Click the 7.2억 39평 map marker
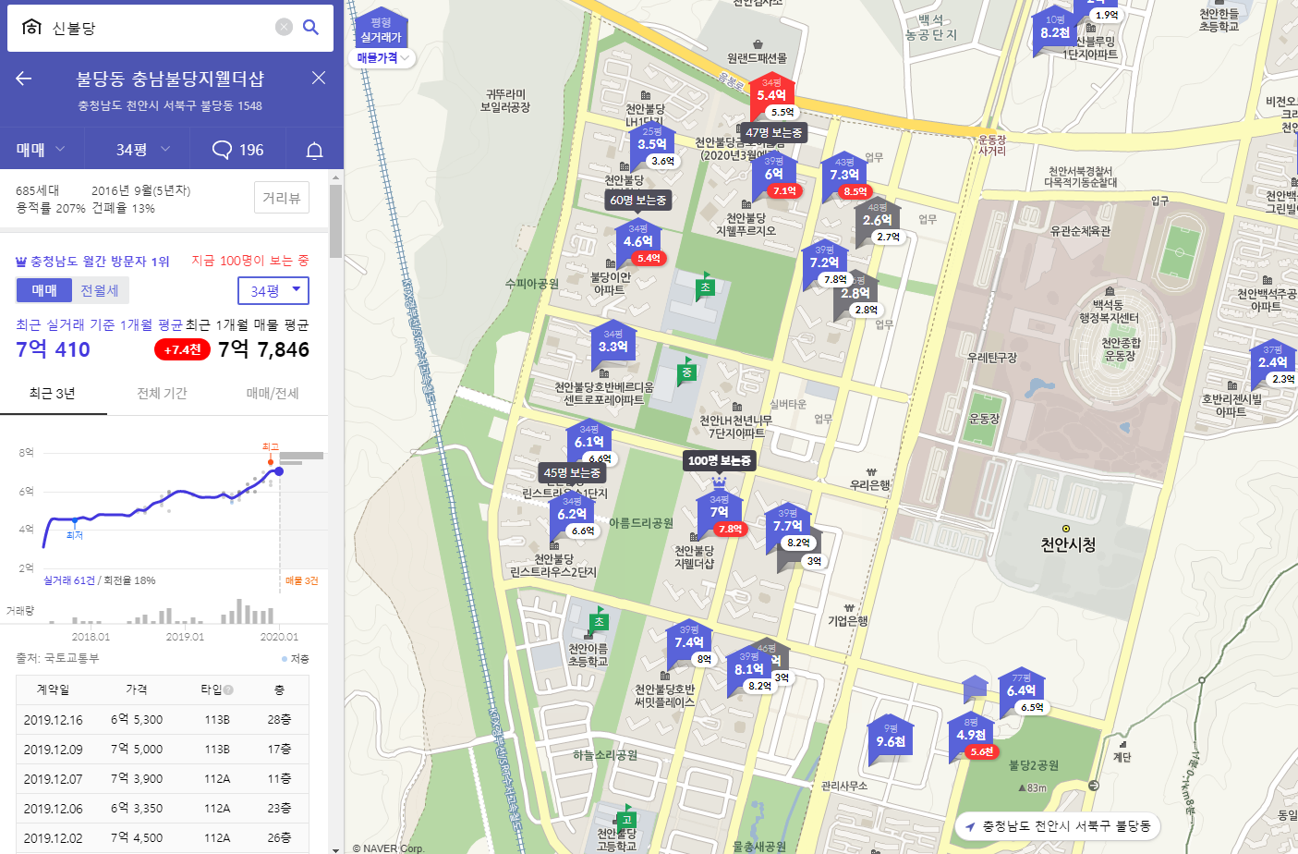 (x=824, y=262)
